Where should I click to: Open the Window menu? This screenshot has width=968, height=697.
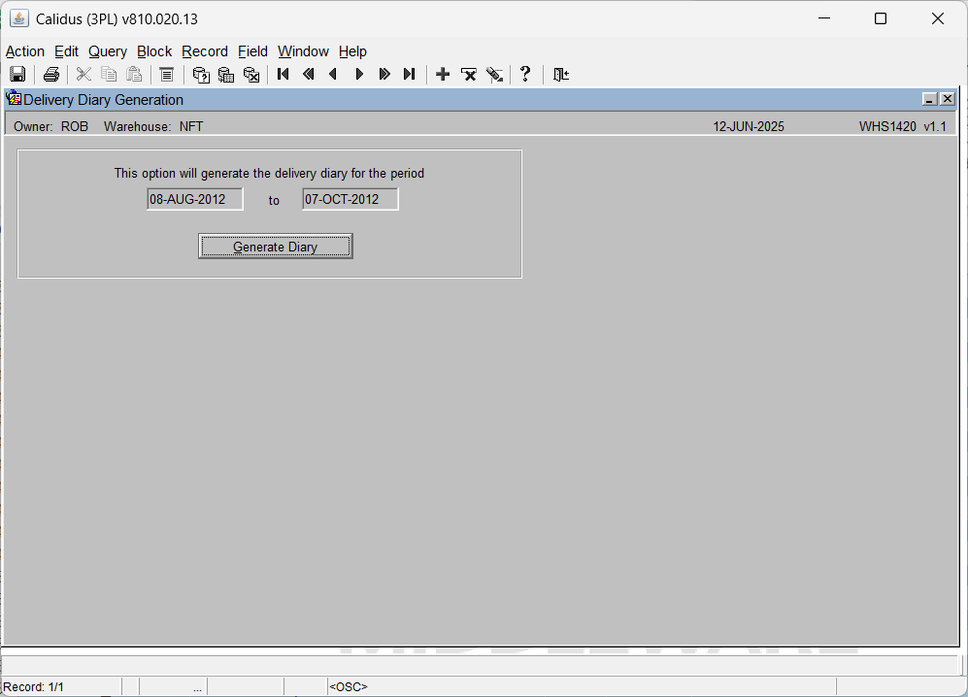pos(303,51)
